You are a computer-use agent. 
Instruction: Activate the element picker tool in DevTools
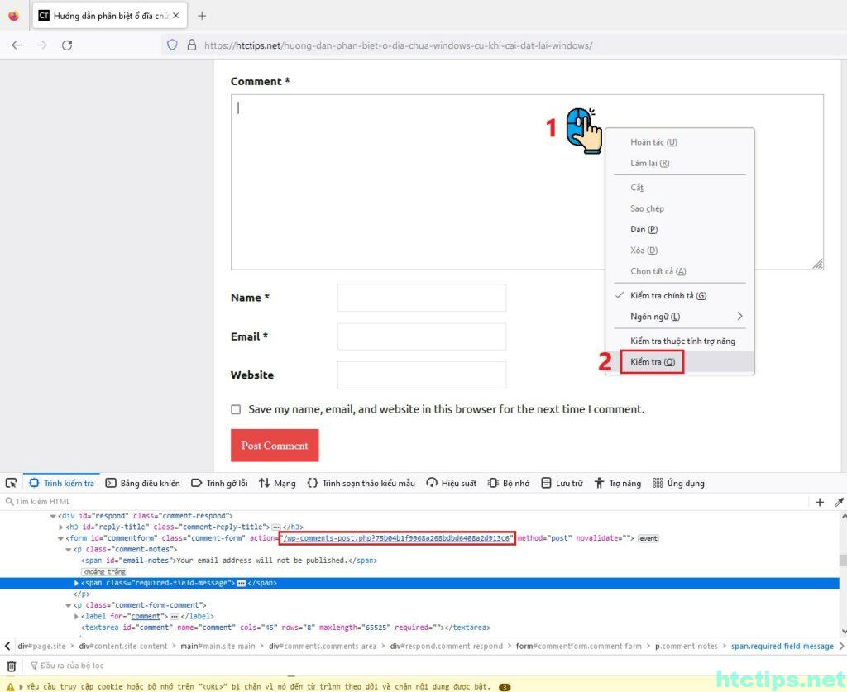point(12,483)
